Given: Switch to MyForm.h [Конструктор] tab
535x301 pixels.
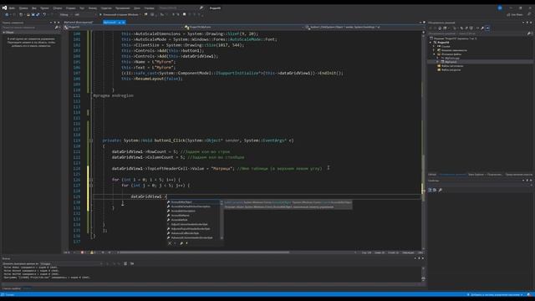Looking at the screenshot, I should coord(79,23).
